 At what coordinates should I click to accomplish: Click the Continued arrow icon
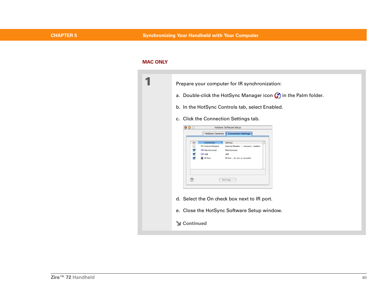pos(179,223)
